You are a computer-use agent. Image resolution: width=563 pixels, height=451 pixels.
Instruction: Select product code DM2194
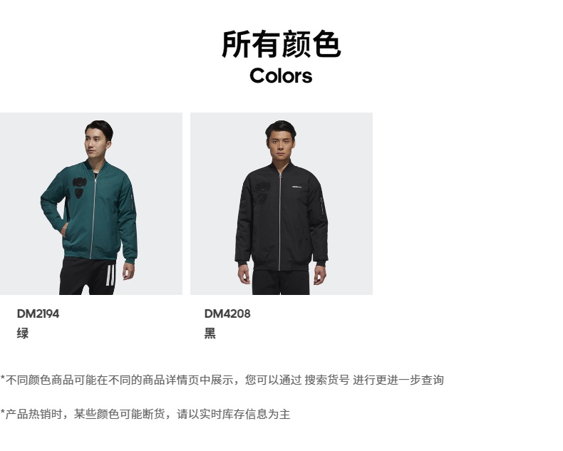point(38,313)
